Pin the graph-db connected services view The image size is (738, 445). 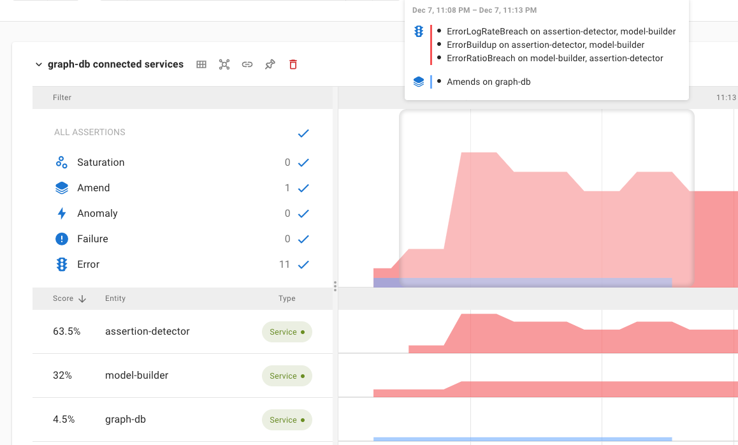(270, 64)
